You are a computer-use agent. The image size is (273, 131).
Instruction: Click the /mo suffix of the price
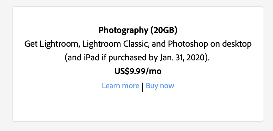click(154, 71)
